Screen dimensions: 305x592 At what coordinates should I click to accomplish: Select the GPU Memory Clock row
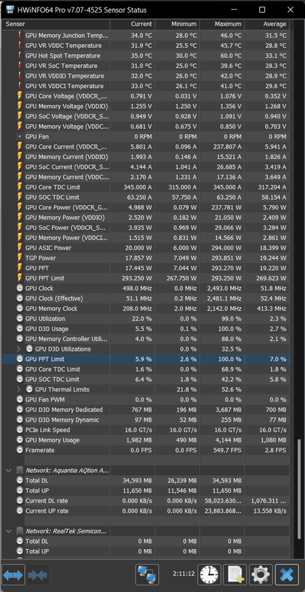tap(146, 309)
